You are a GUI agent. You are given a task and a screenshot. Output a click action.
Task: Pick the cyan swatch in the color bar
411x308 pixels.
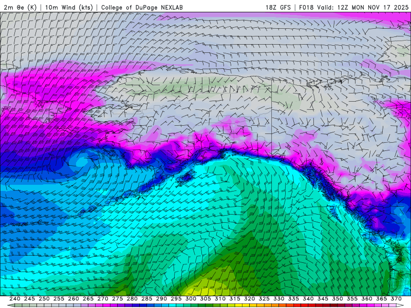[x=173, y=305]
